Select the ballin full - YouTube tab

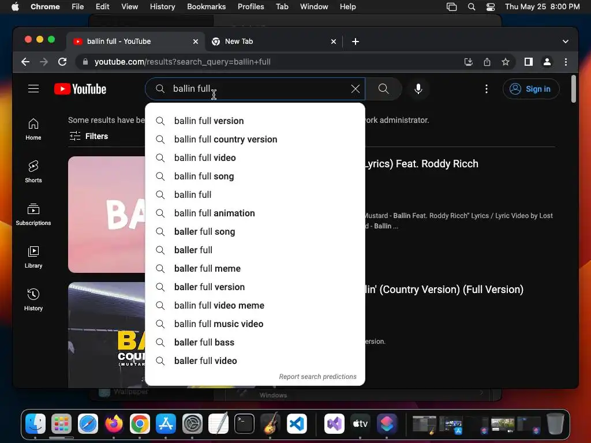pyautogui.click(x=136, y=42)
